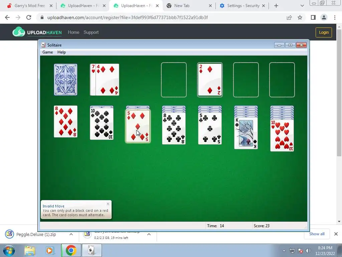342x257 pixels.
Task: Open the Solitaire Game menu
Action: 47,52
